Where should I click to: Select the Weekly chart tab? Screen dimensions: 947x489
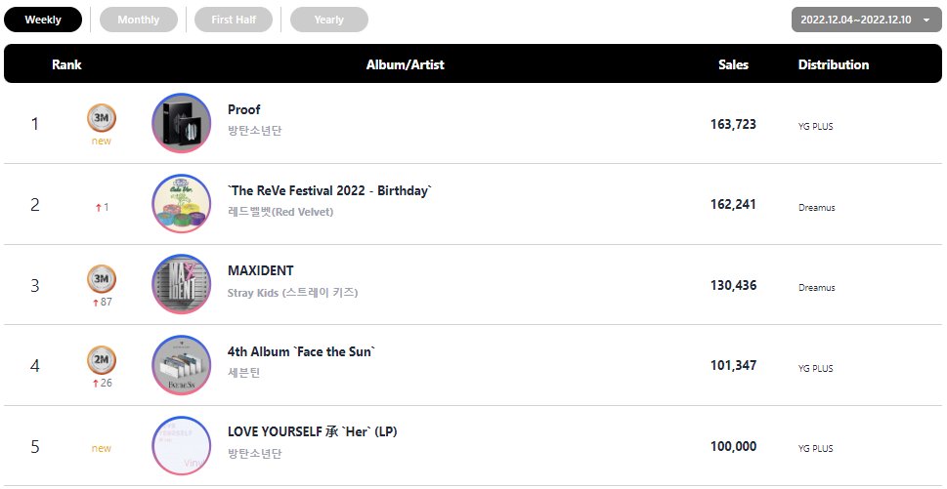point(43,20)
